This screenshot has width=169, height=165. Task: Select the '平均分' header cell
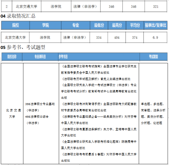pos(135,25)
